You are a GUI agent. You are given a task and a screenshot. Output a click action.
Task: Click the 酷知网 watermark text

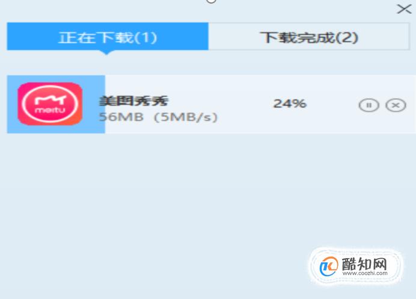point(364,264)
